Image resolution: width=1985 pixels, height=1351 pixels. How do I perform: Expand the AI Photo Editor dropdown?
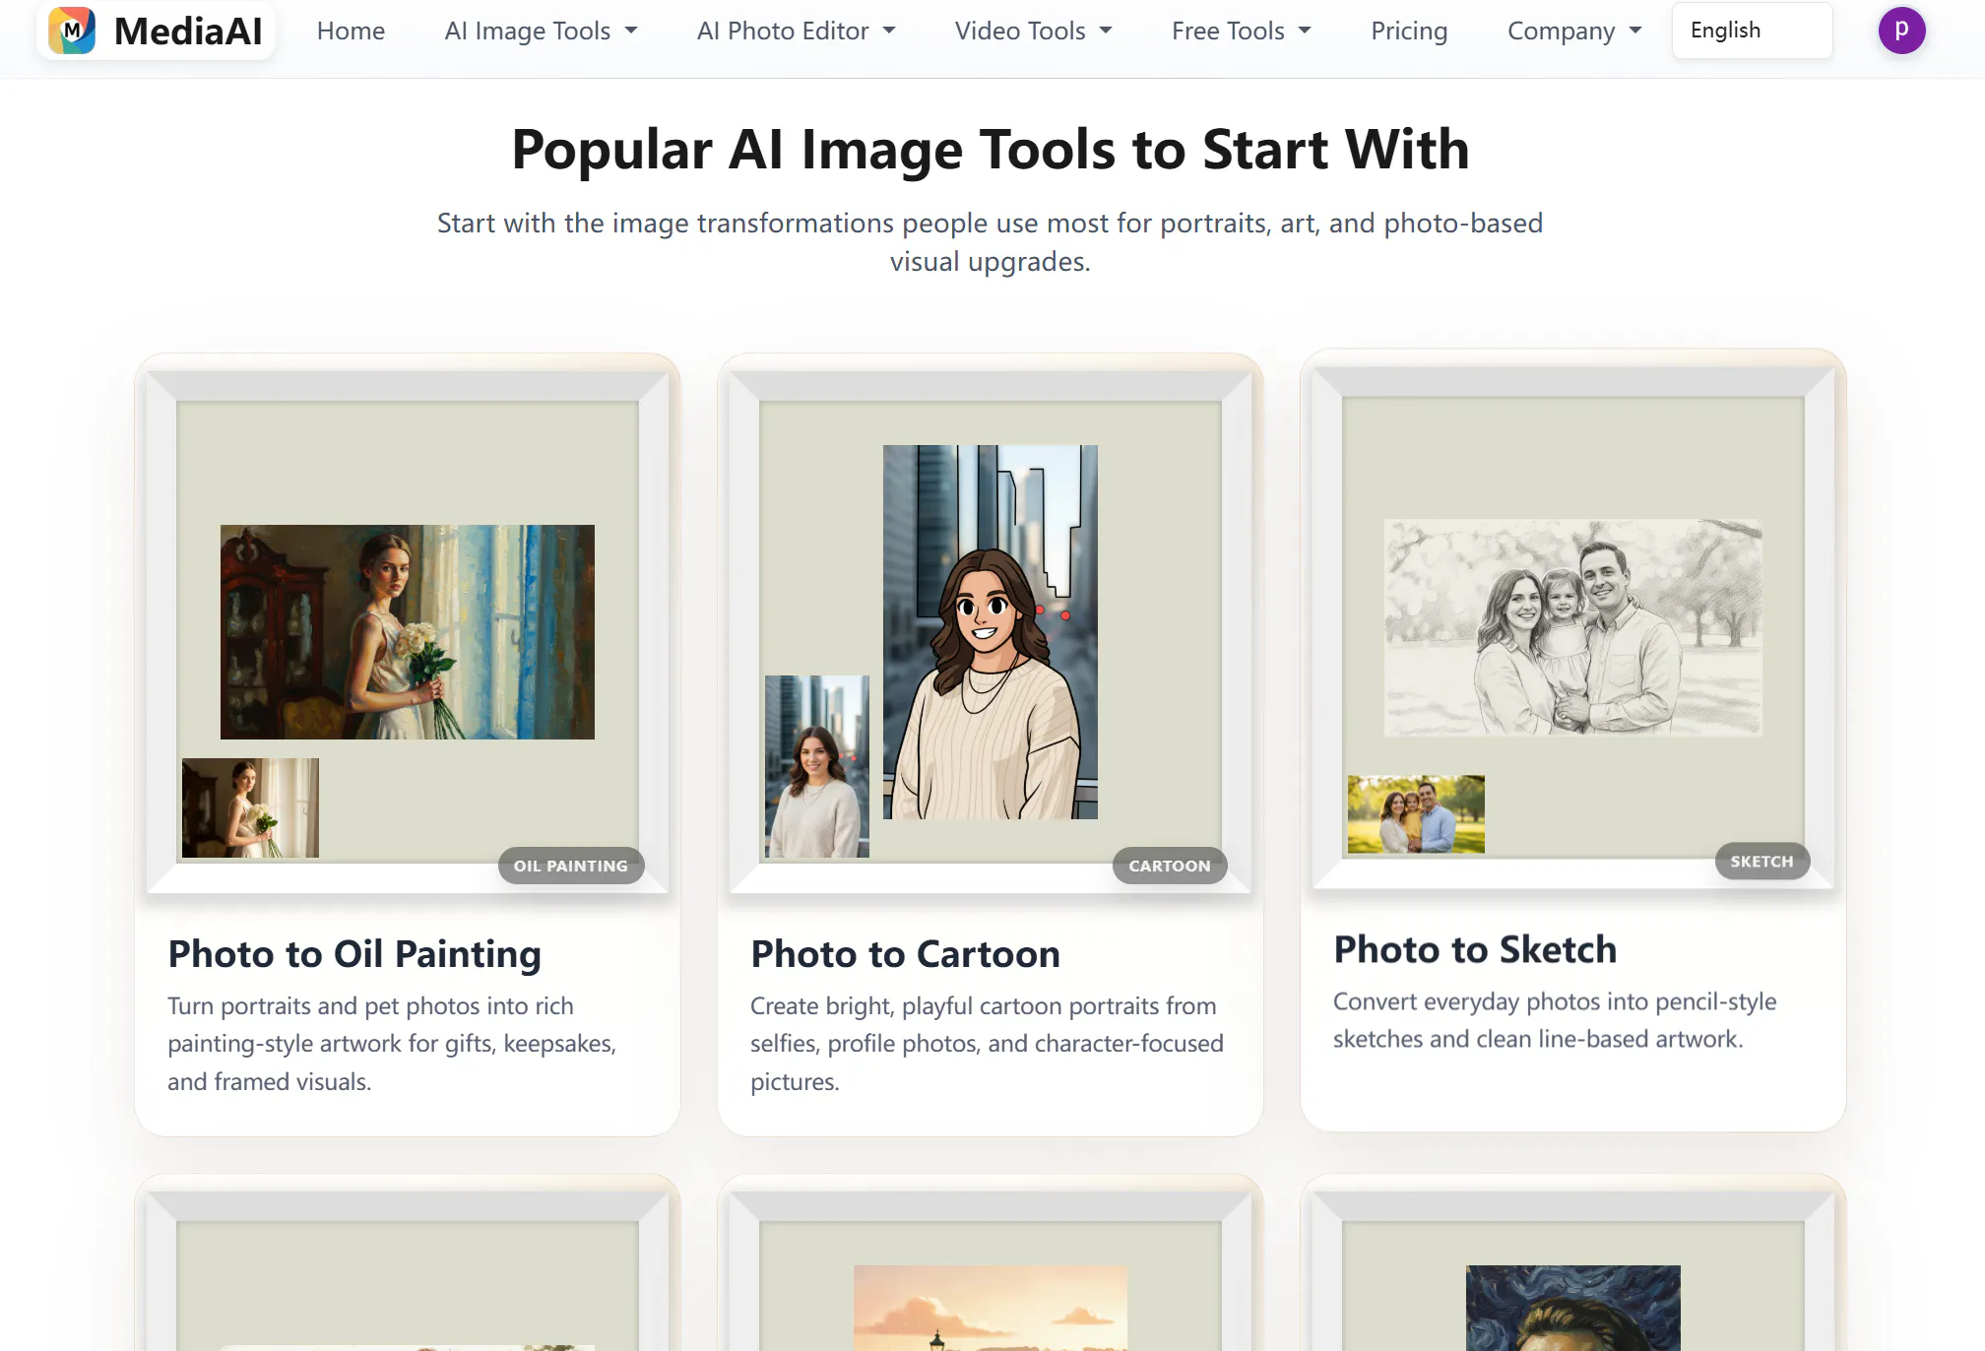point(796,31)
